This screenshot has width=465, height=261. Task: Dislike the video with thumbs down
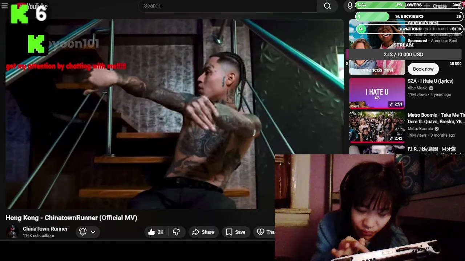[177, 232]
